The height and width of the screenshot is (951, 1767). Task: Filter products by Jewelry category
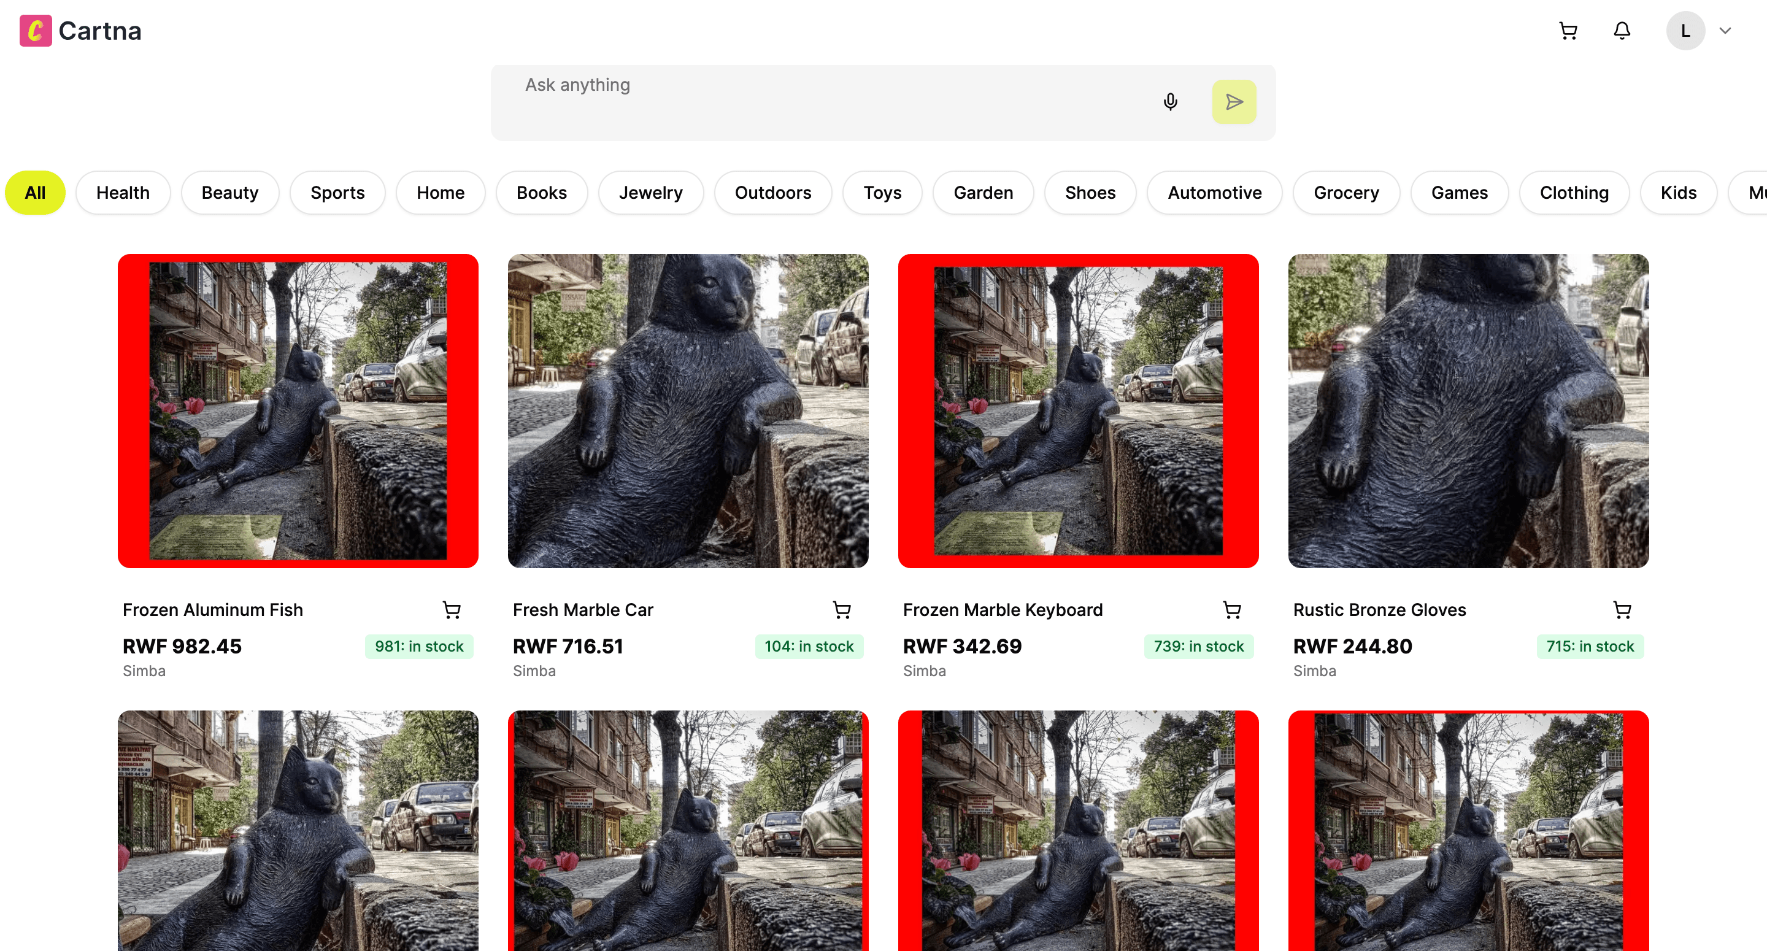(650, 193)
